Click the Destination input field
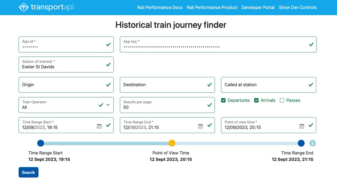Image resolution: width=337 pixels, height=182 pixels. pos(167,85)
